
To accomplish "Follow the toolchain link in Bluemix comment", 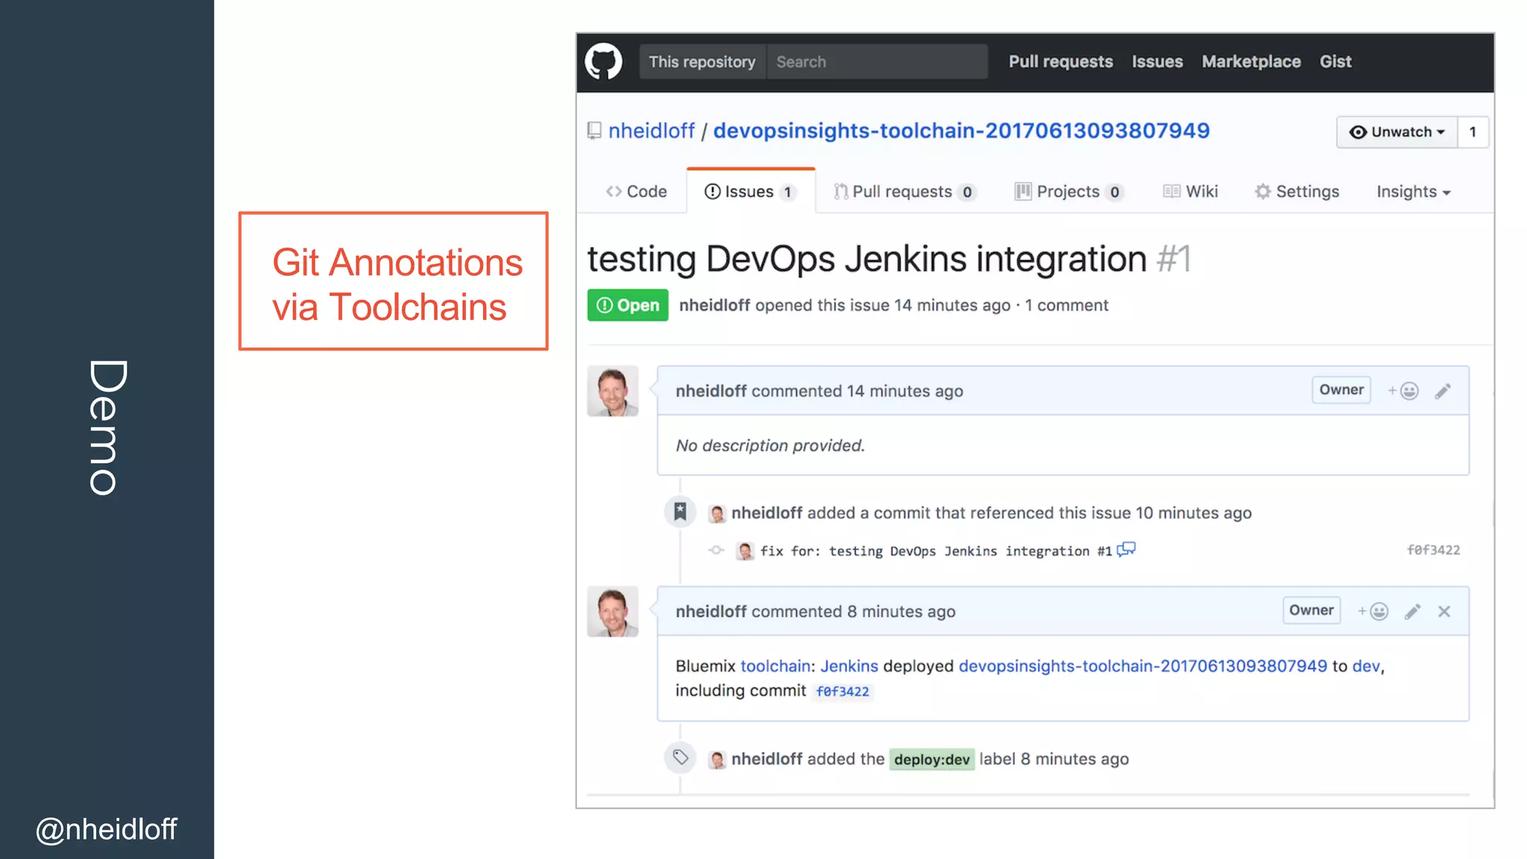I will pos(775,666).
